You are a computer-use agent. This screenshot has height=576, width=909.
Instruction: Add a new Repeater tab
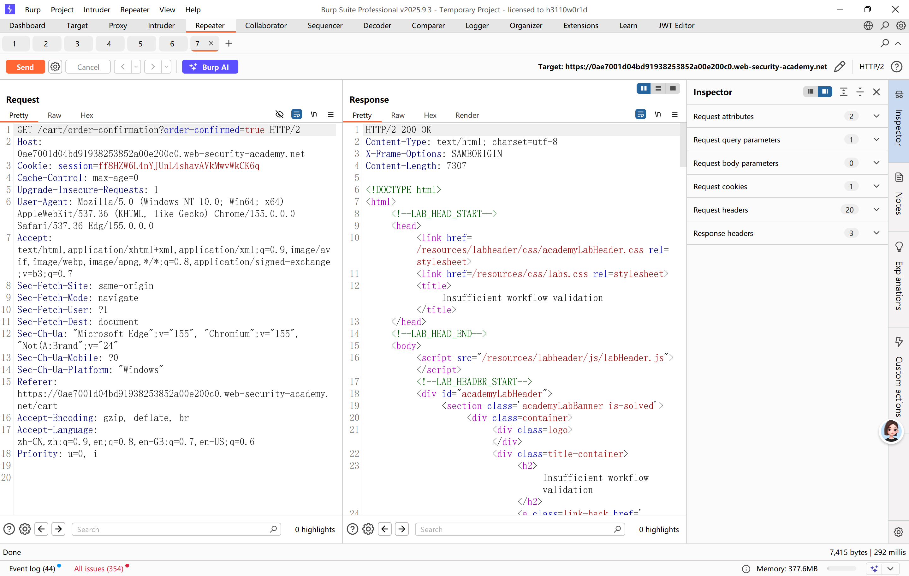click(229, 44)
